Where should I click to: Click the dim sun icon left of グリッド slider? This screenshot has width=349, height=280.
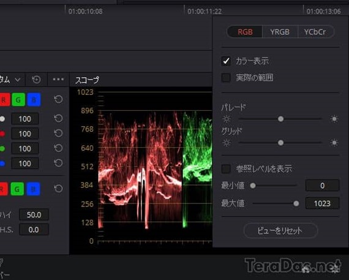coord(227,143)
